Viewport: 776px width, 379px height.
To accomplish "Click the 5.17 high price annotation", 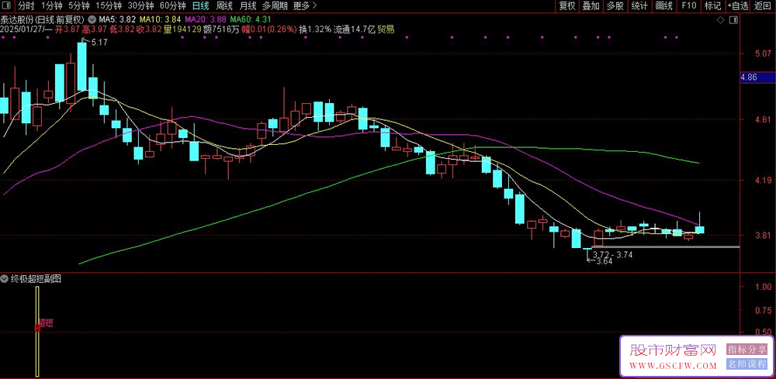I will [x=99, y=43].
